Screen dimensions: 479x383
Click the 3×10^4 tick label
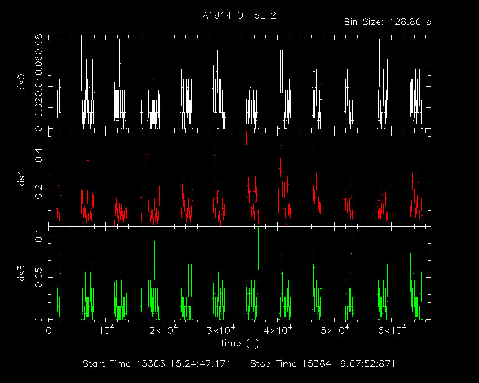tap(220, 330)
